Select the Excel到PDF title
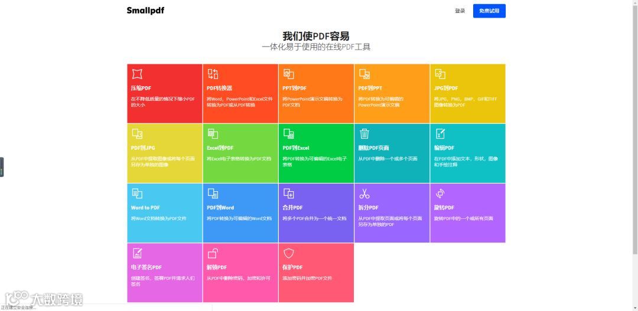Image resolution: width=638 pixels, height=311 pixels. [220, 148]
